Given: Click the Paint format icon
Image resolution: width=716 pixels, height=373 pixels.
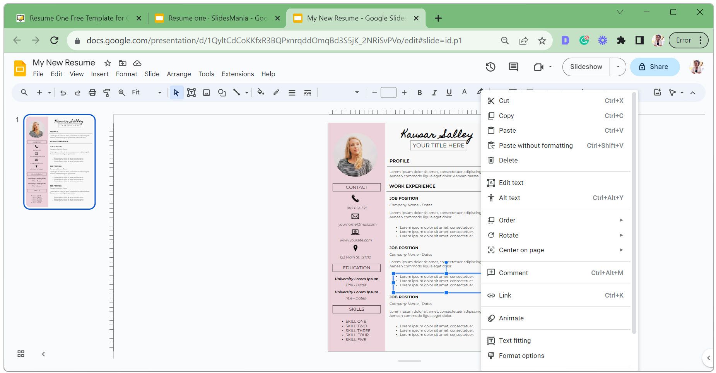Looking at the screenshot, I should pyautogui.click(x=107, y=92).
